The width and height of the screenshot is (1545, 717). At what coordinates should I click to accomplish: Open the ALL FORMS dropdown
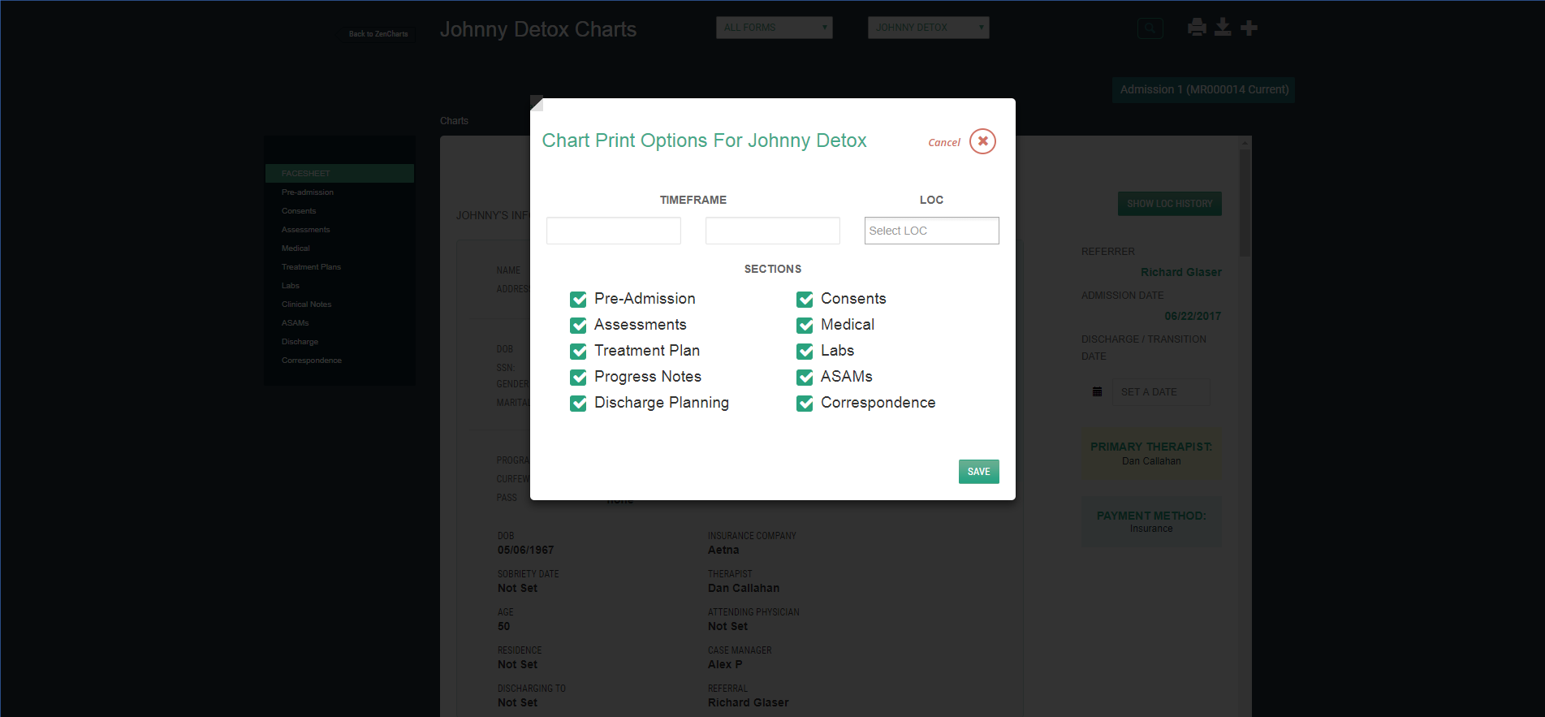pyautogui.click(x=774, y=28)
